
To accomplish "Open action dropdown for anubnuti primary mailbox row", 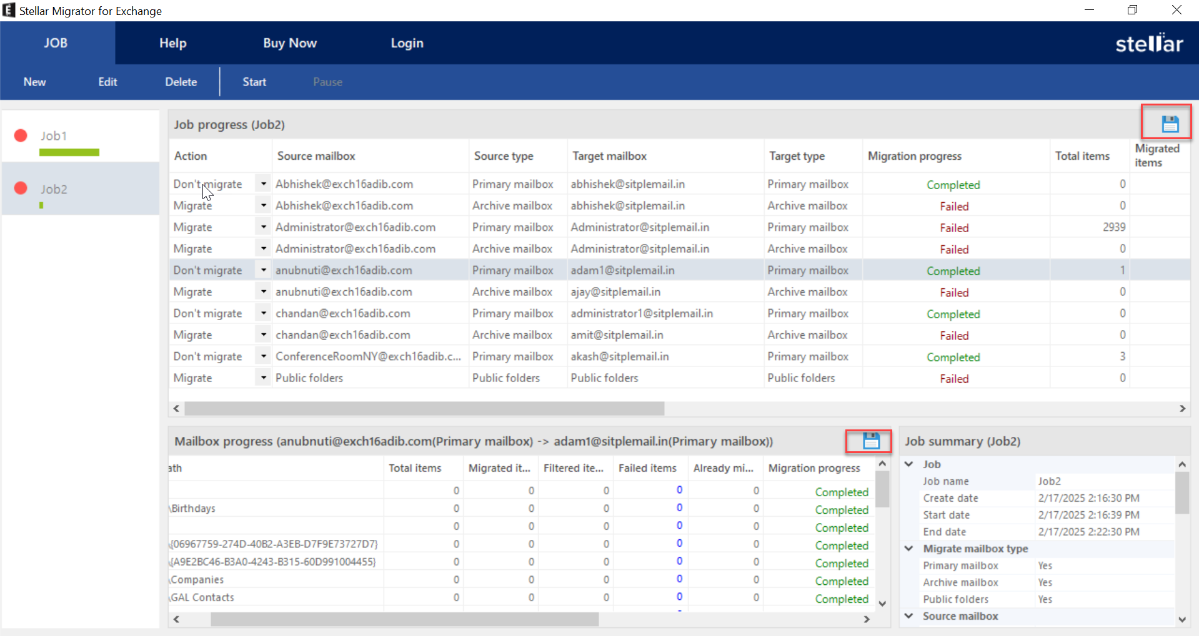I will pyautogui.click(x=263, y=270).
